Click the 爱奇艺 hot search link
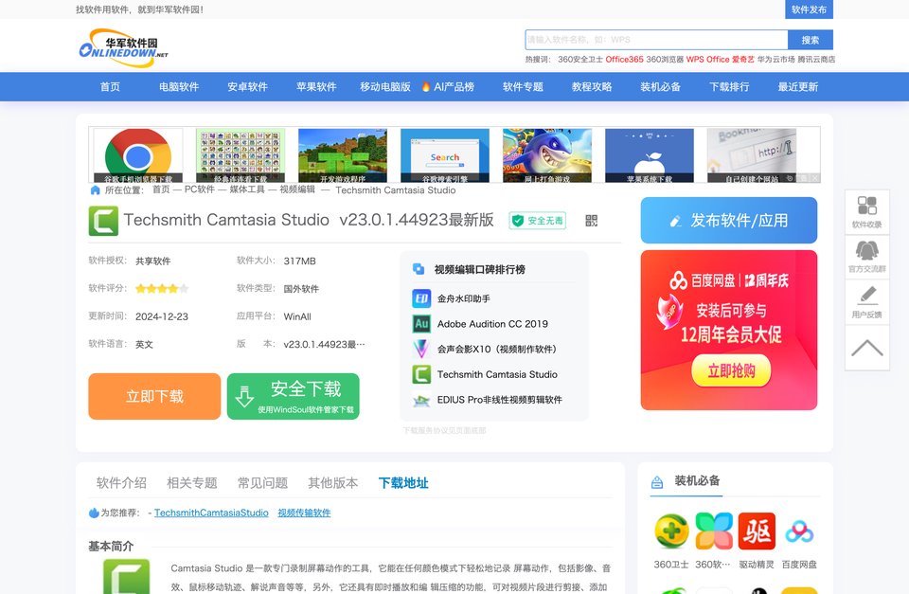This screenshot has height=594, width=909. 743,59
